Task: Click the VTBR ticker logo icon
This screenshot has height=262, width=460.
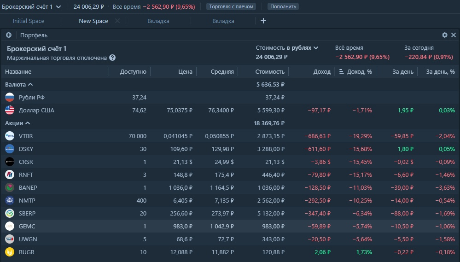Action: pos(10,136)
